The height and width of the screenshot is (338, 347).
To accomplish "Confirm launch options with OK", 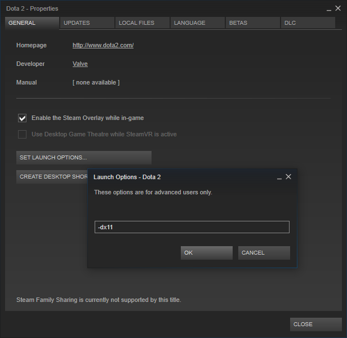I will click(207, 253).
